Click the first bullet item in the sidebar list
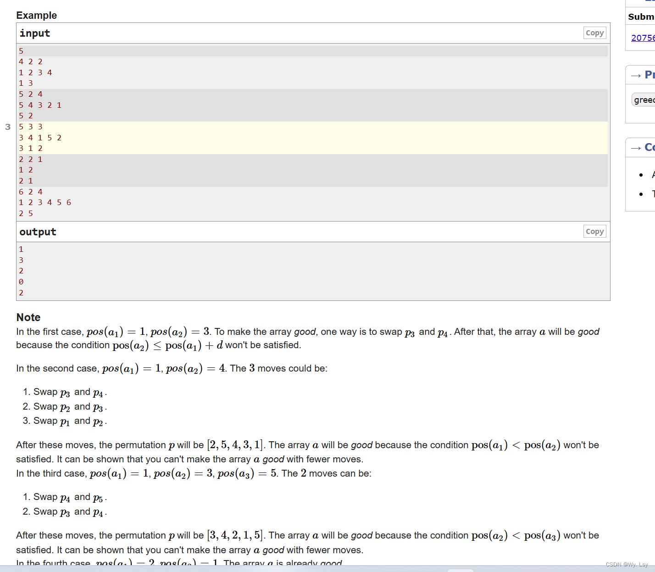The width and height of the screenshot is (655, 572). tap(651, 174)
